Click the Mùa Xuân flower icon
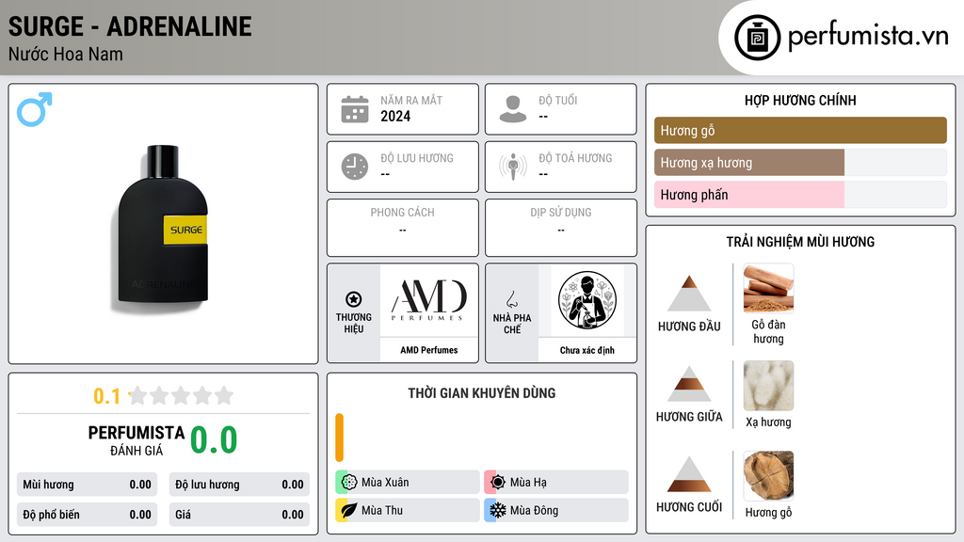The width and height of the screenshot is (964, 542). pos(348,483)
